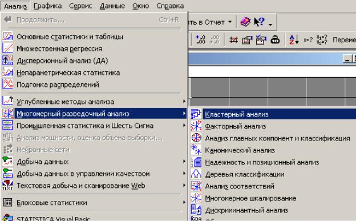Click the Дискриминантный анализ icon
Viewport: 356px width, 221px height.
coord(196,210)
